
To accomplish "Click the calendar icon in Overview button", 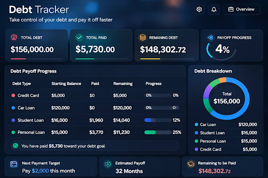I will (x=231, y=9).
